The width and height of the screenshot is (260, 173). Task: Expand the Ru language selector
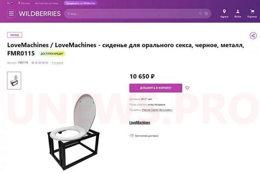(x=10, y=3)
